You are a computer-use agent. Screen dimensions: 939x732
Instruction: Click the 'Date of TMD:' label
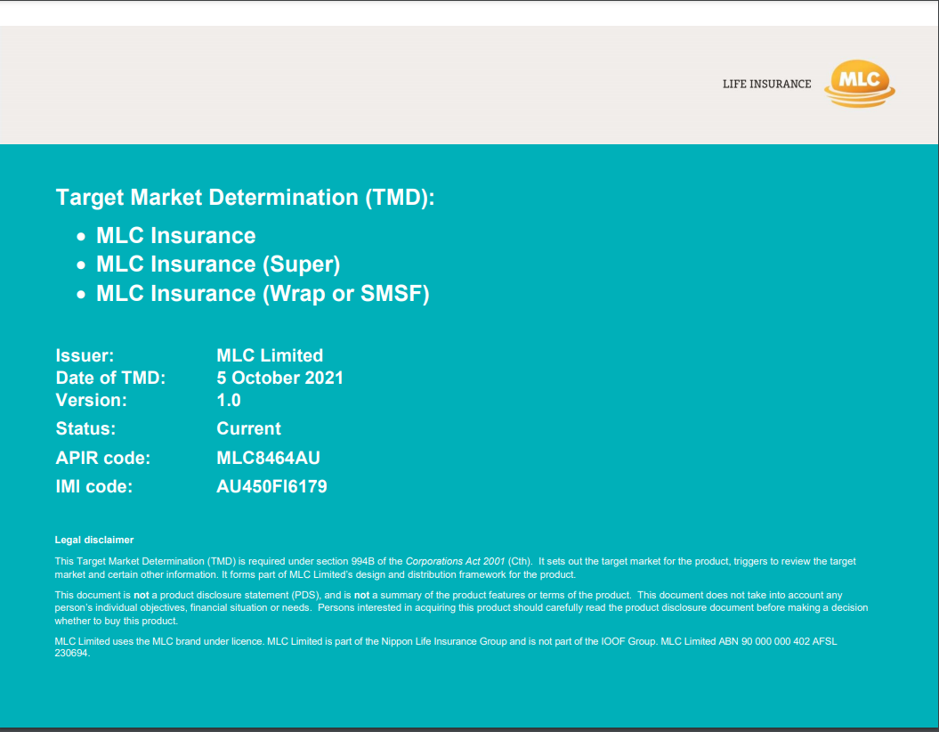coord(110,378)
